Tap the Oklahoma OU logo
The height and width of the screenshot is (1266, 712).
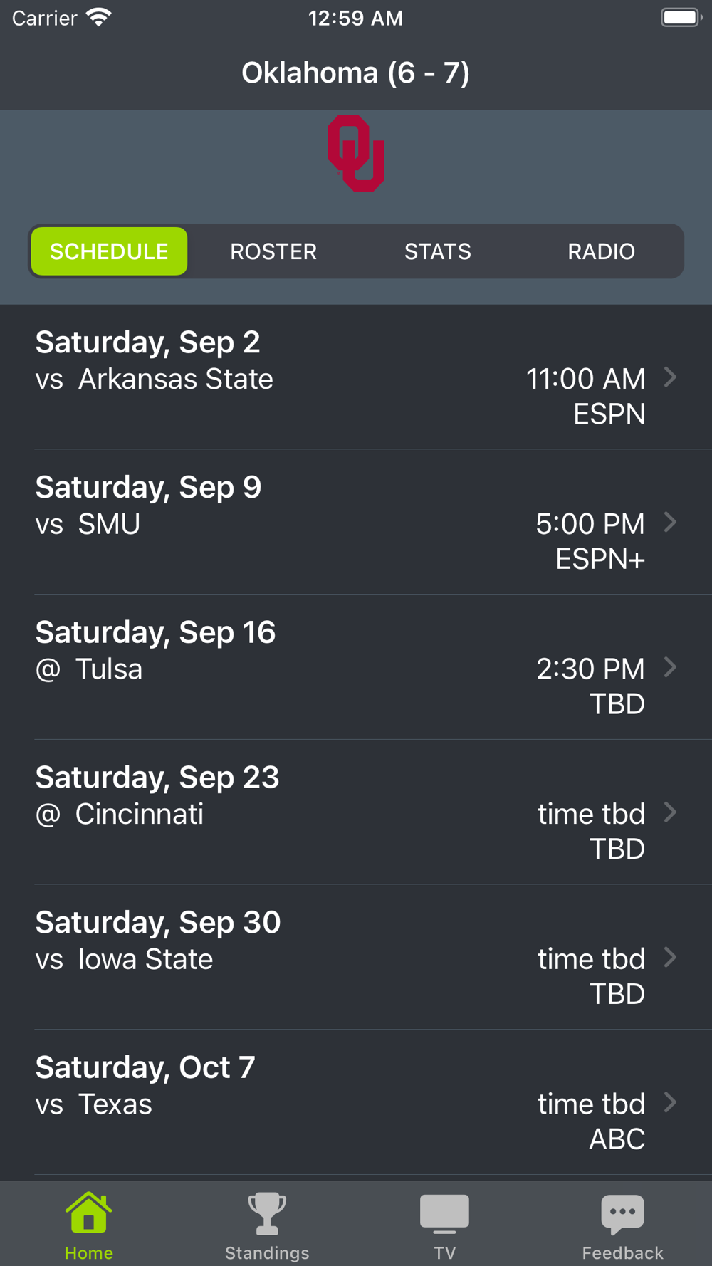pyautogui.click(x=356, y=153)
